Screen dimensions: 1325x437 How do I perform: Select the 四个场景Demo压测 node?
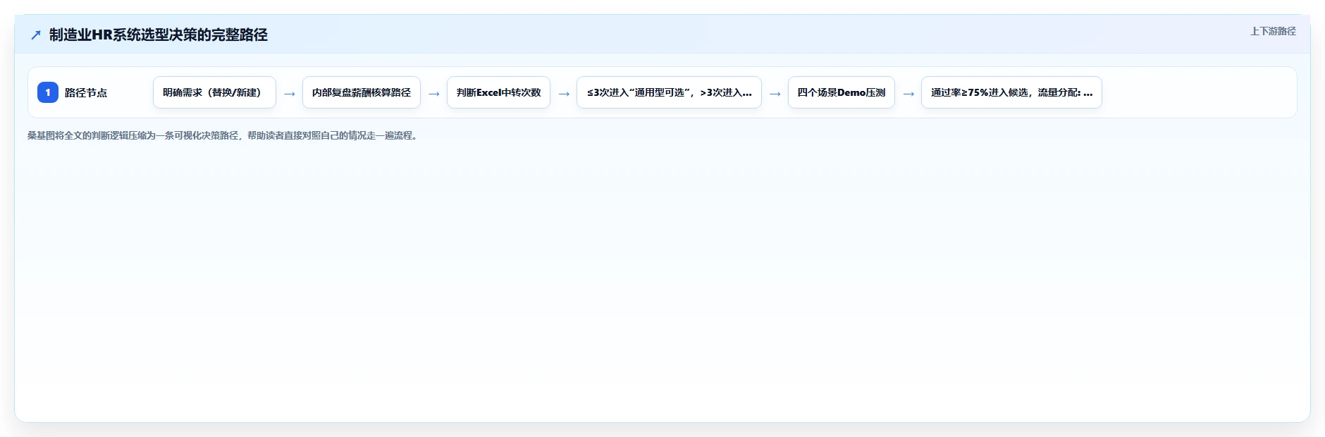tap(842, 92)
